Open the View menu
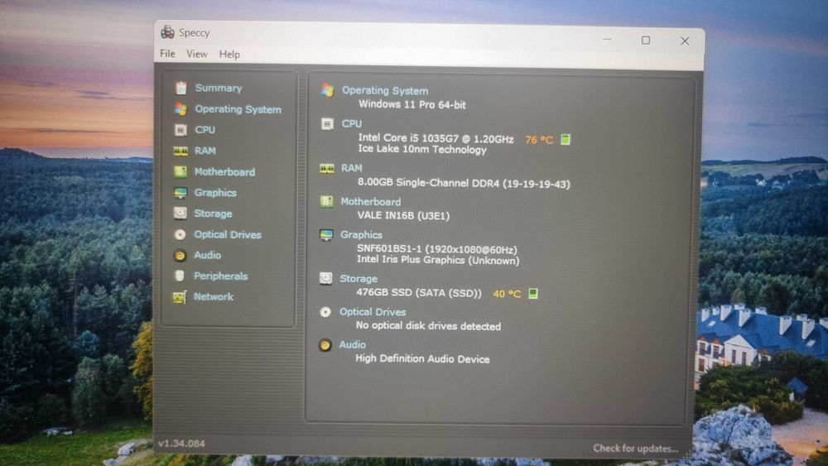Image resolution: width=828 pixels, height=466 pixels. (x=196, y=54)
